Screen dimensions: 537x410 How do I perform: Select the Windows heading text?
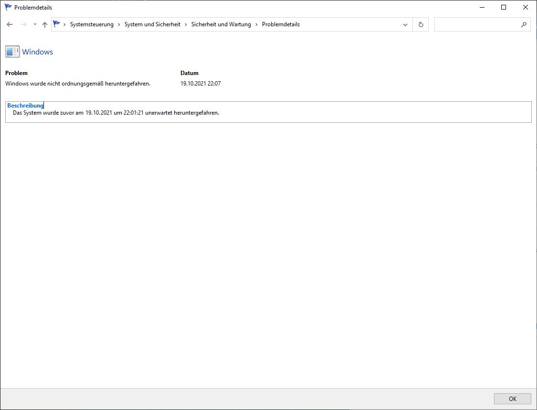click(x=37, y=52)
